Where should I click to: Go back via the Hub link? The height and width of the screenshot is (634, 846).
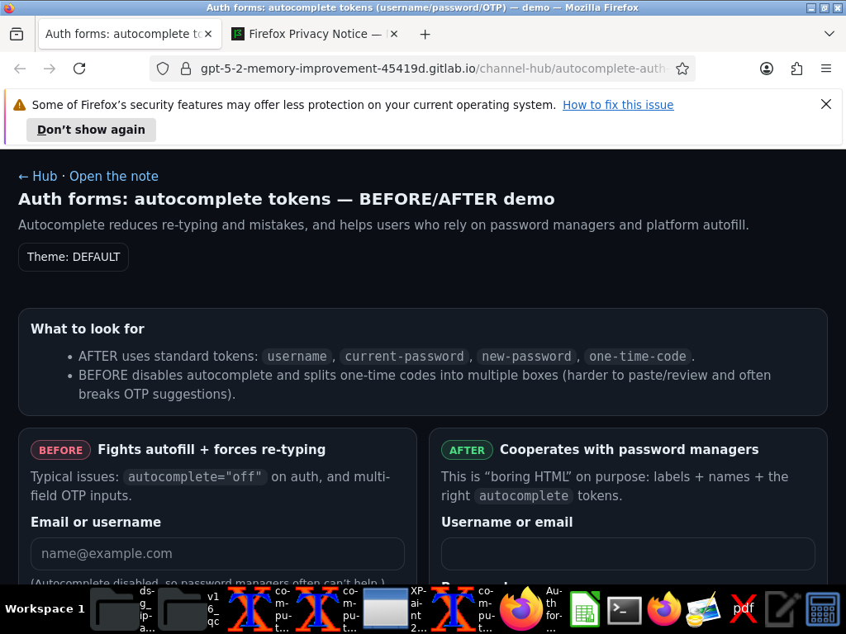click(38, 177)
